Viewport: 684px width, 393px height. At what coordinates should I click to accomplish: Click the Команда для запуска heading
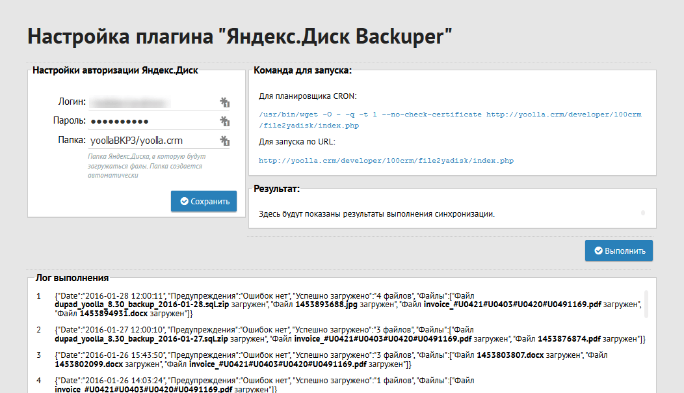pyautogui.click(x=302, y=70)
